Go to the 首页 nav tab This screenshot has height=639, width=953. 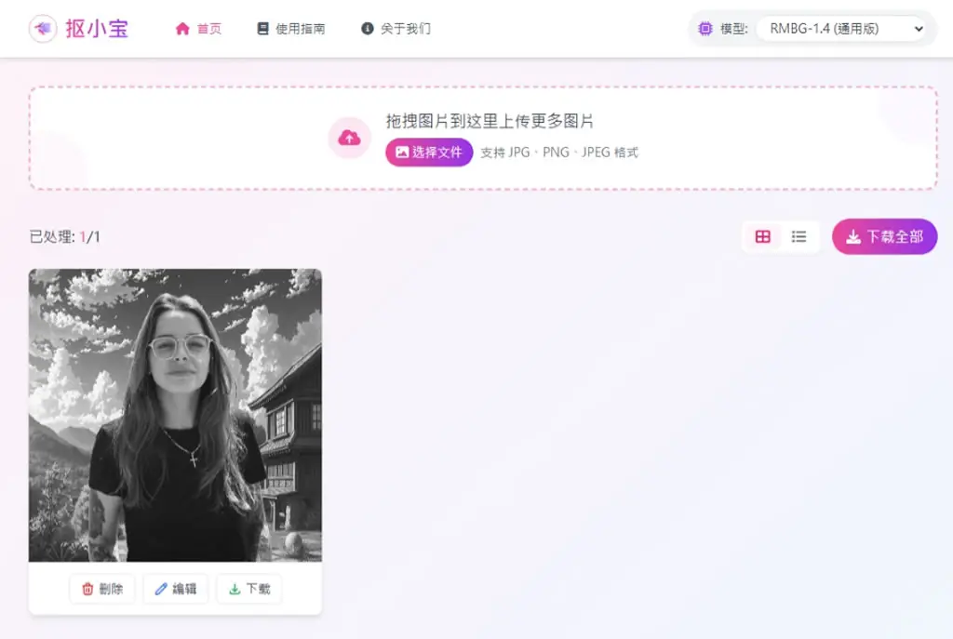point(199,29)
